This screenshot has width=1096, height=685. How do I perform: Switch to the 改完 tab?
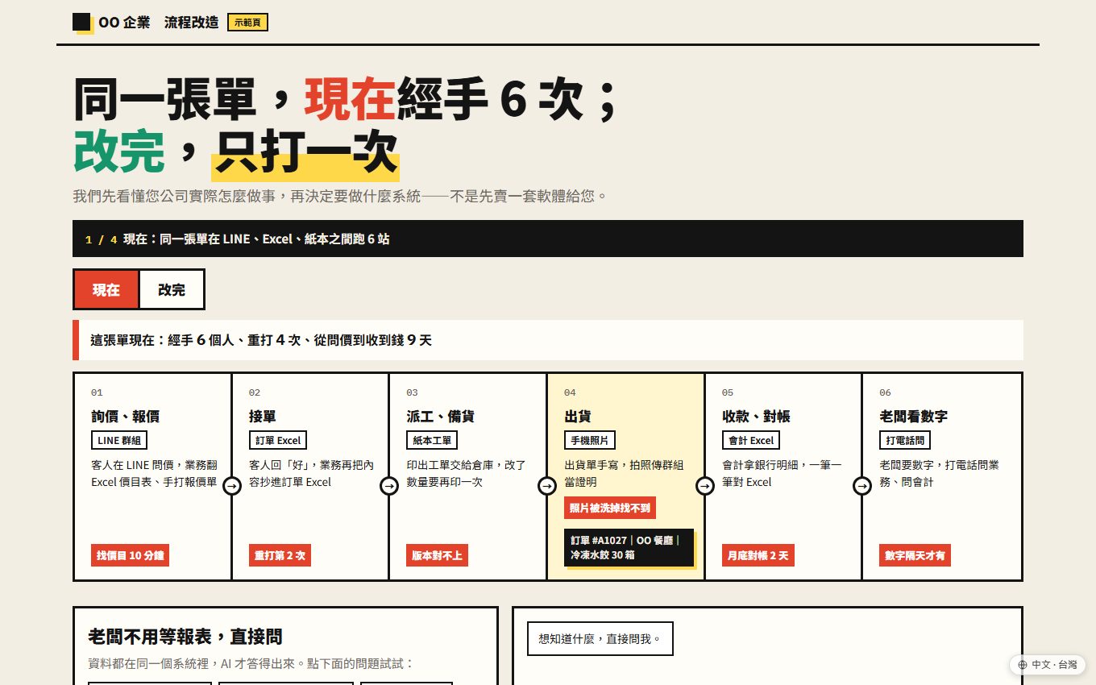click(x=172, y=289)
